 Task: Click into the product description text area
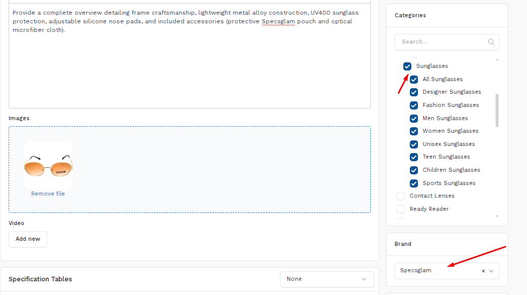pos(190,56)
